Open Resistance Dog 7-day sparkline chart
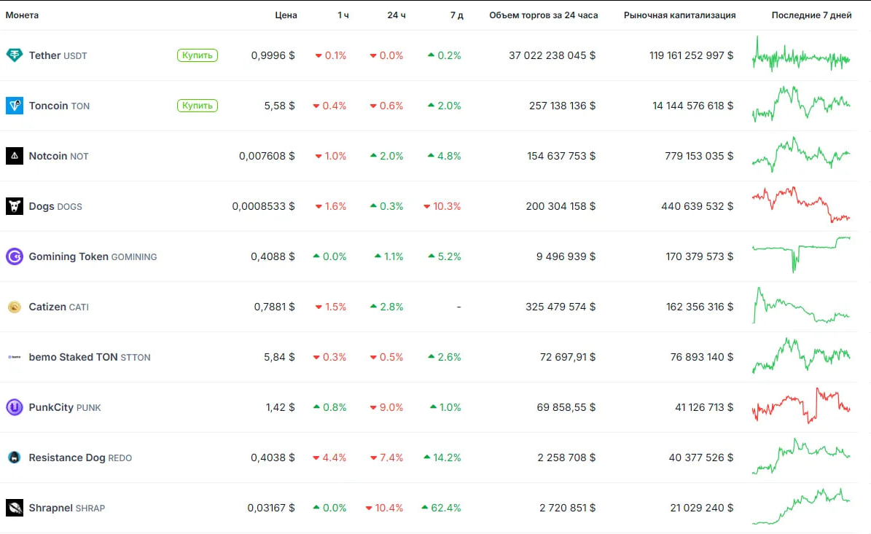The height and width of the screenshot is (534, 871). 801,456
